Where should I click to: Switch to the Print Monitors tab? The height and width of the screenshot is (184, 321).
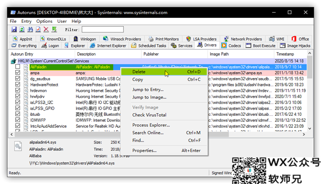(x=164, y=39)
